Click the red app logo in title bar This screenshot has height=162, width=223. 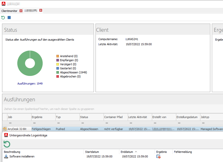coord(3,4)
